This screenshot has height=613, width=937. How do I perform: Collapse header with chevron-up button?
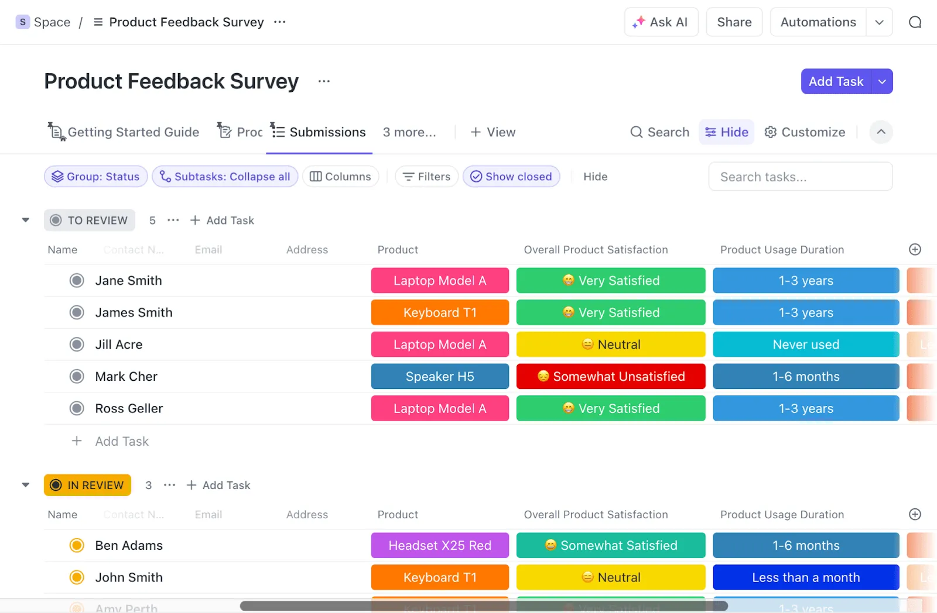pyautogui.click(x=881, y=132)
